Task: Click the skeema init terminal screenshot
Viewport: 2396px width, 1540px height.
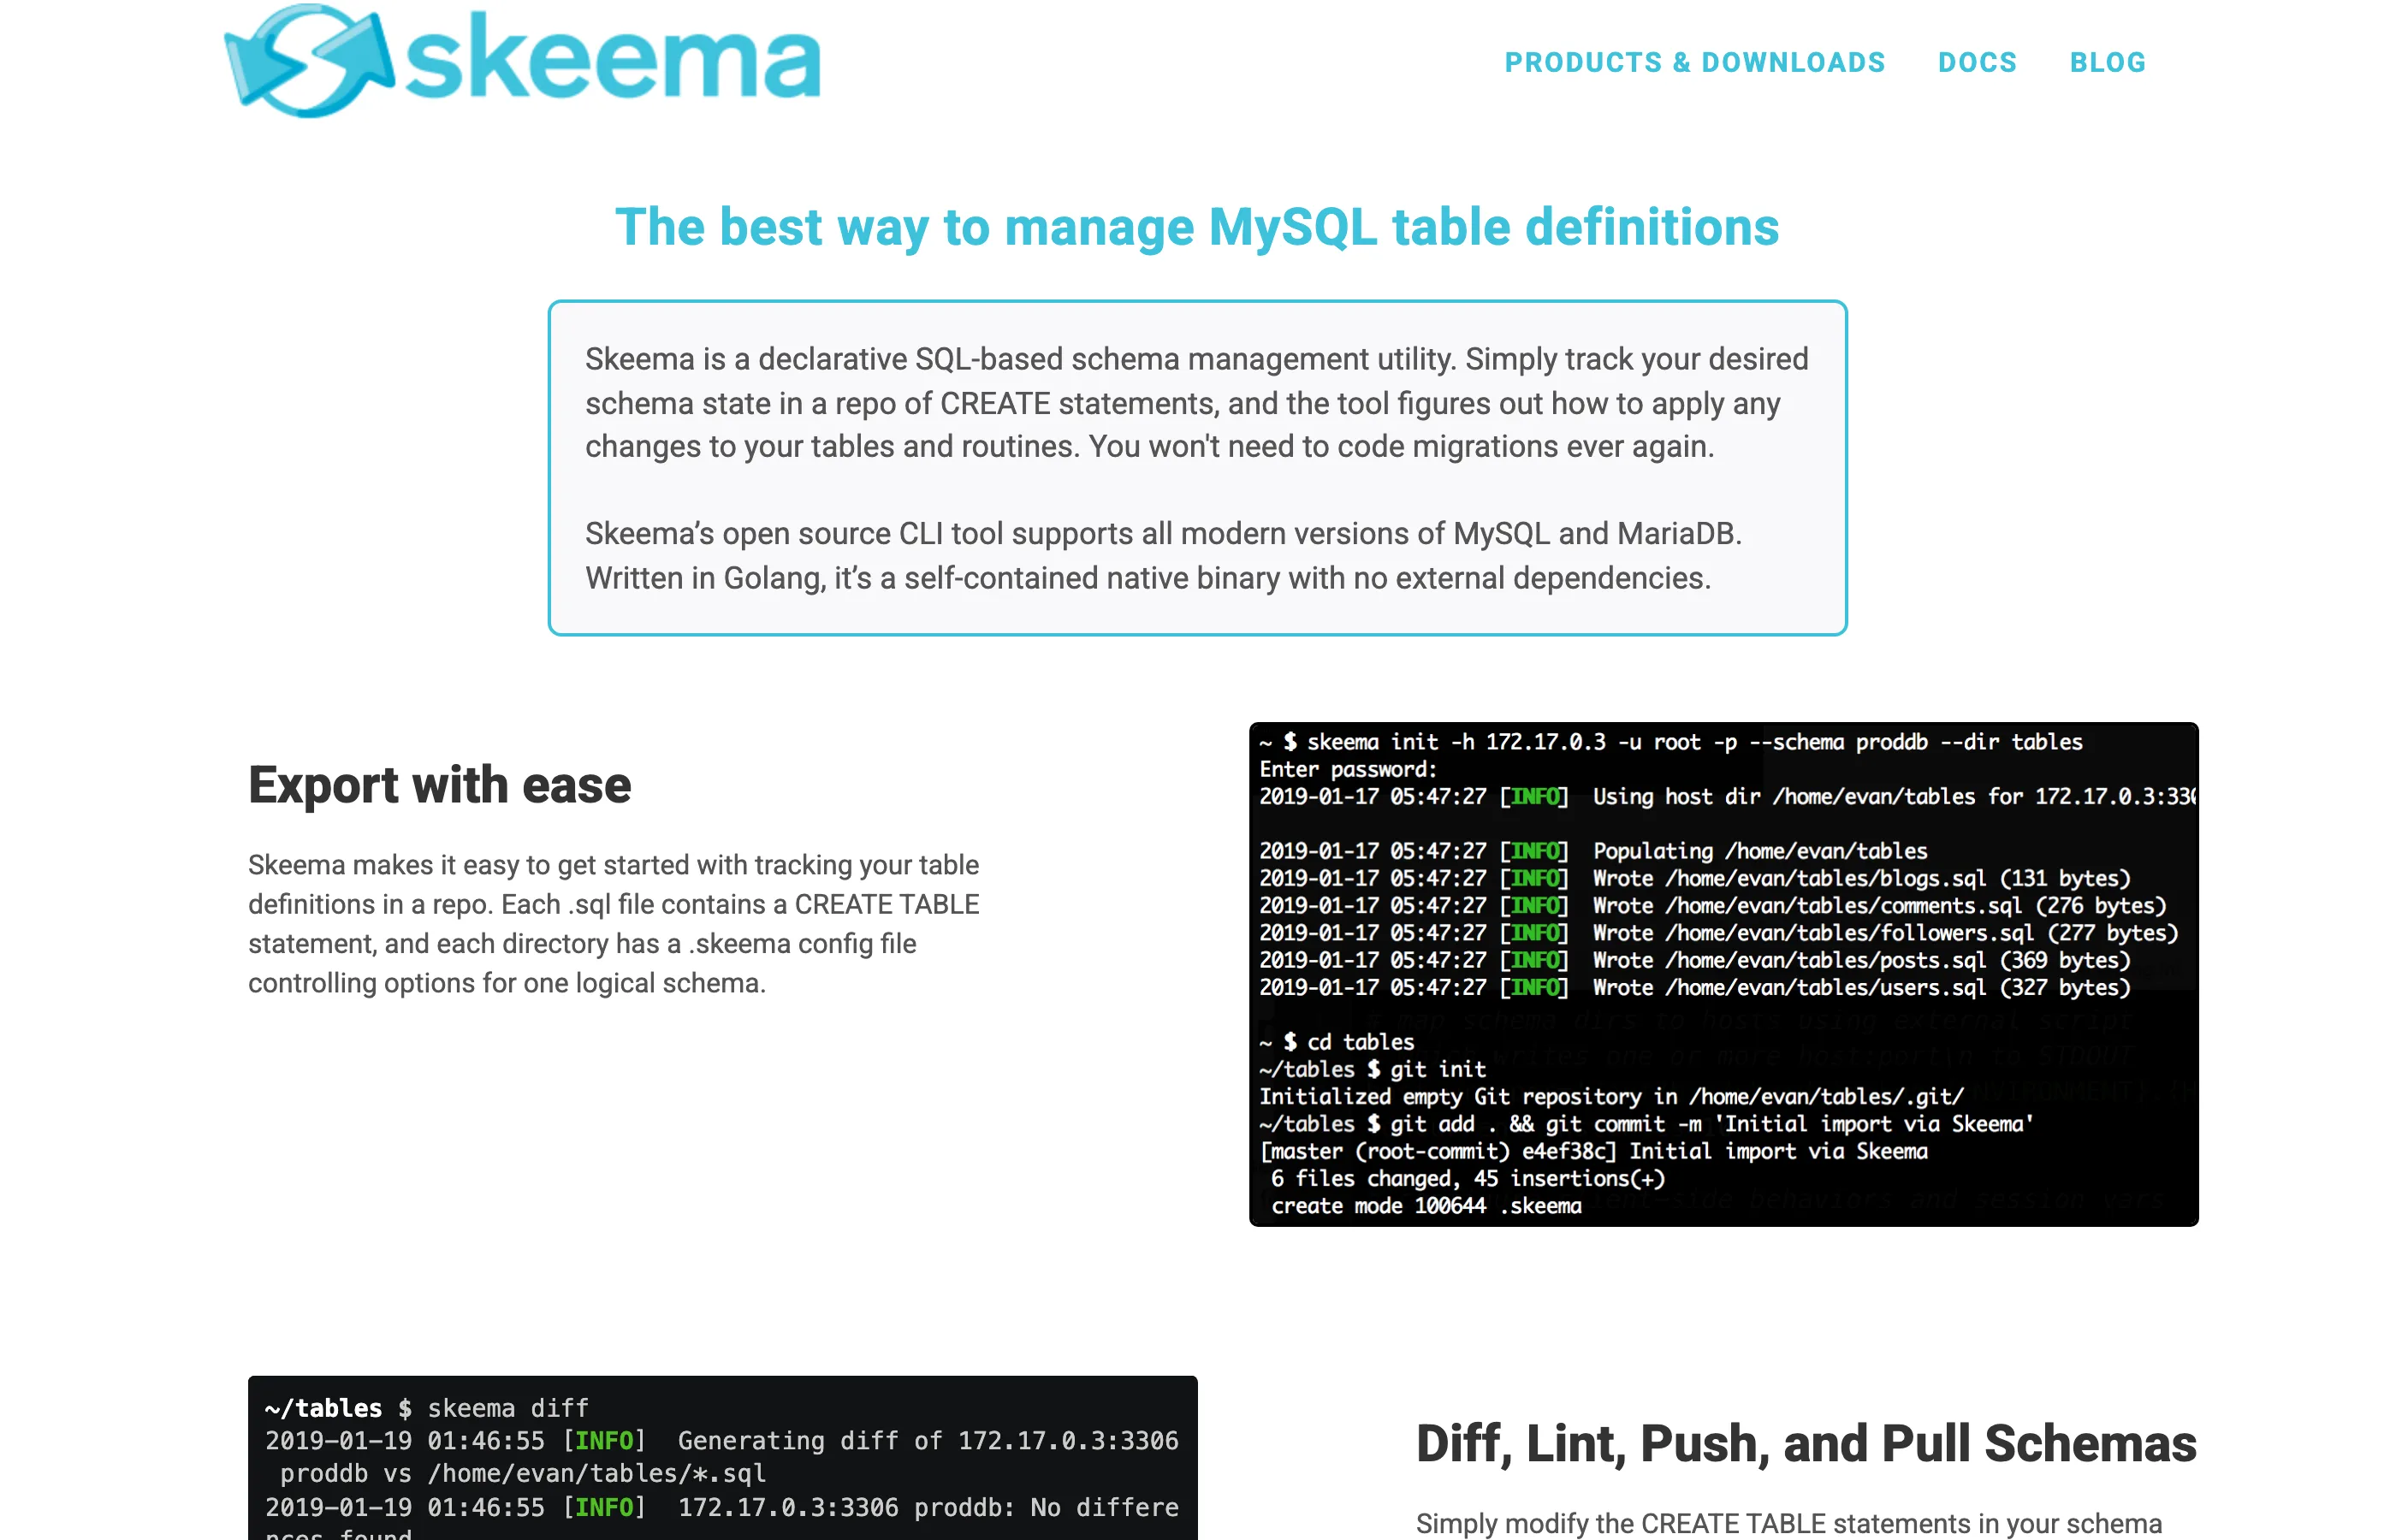Action: 1723,974
